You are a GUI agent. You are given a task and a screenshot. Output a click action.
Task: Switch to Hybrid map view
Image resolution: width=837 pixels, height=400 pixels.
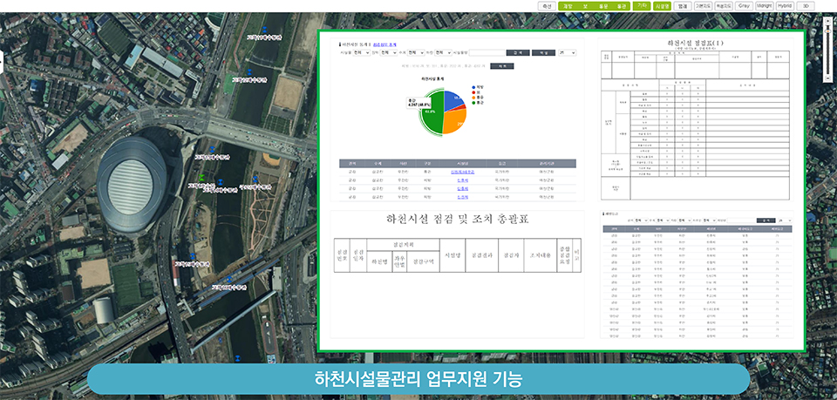click(785, 5)
